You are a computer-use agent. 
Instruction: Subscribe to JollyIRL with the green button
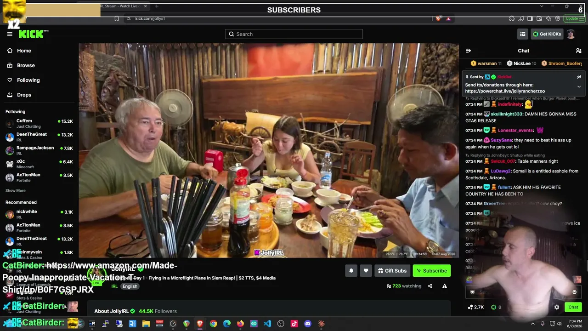(x=432, y=271)
